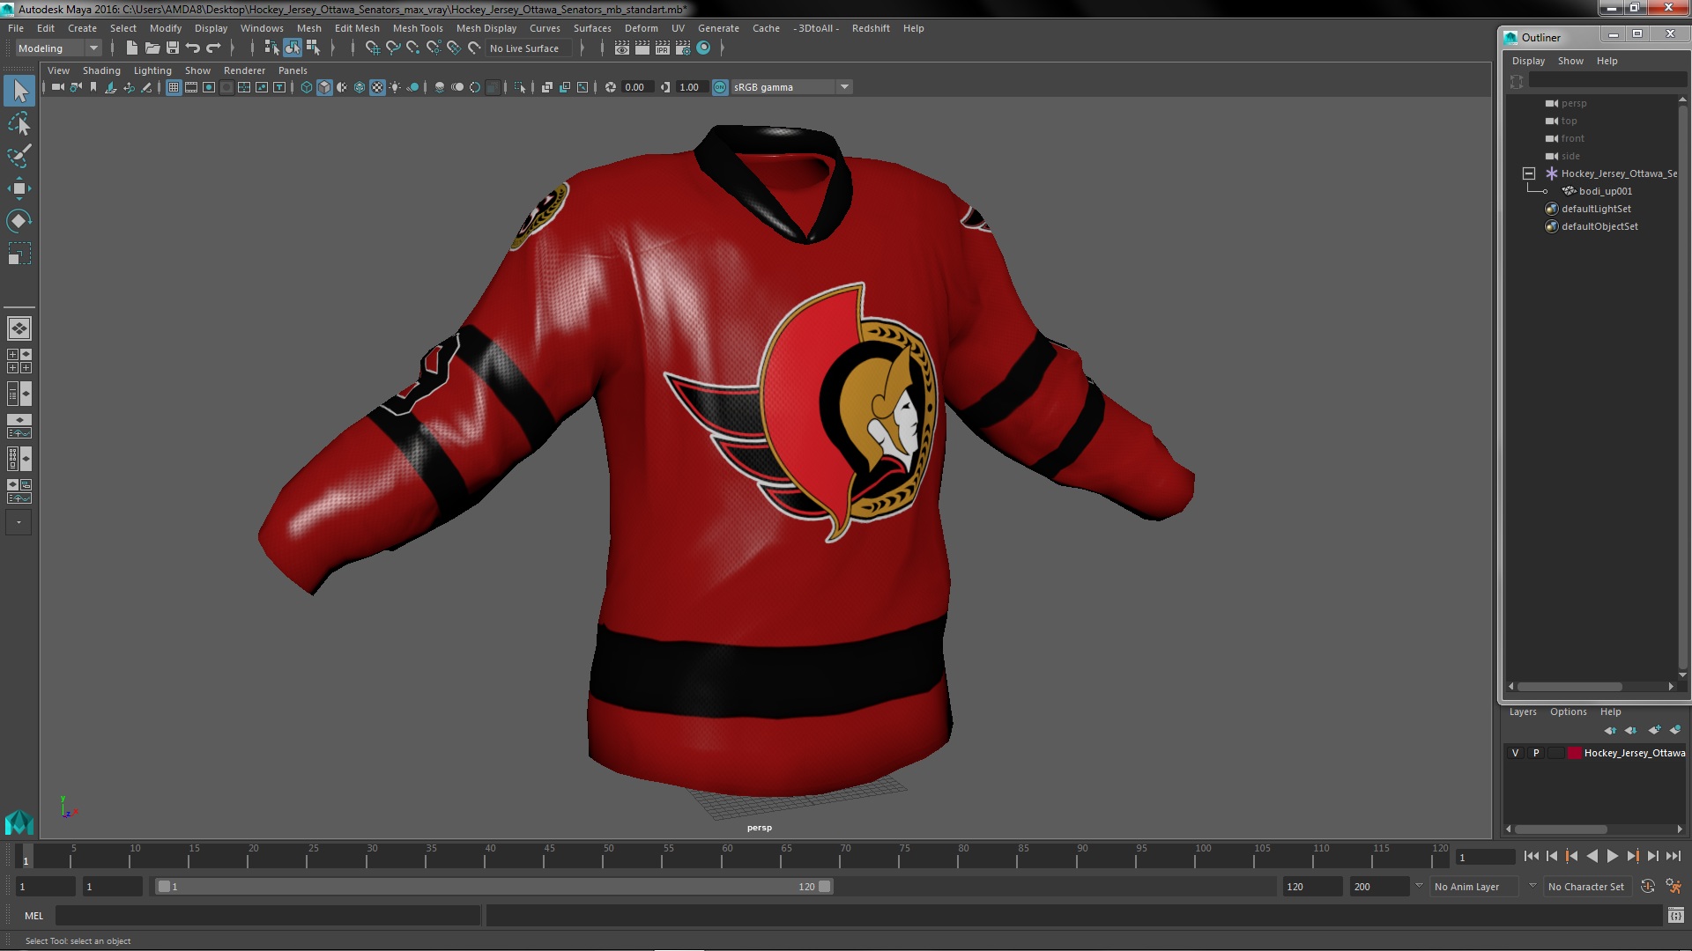This screenshot has height=951, width=1692.
Task: Open the Render View window icon
Action: pos(622,48)
